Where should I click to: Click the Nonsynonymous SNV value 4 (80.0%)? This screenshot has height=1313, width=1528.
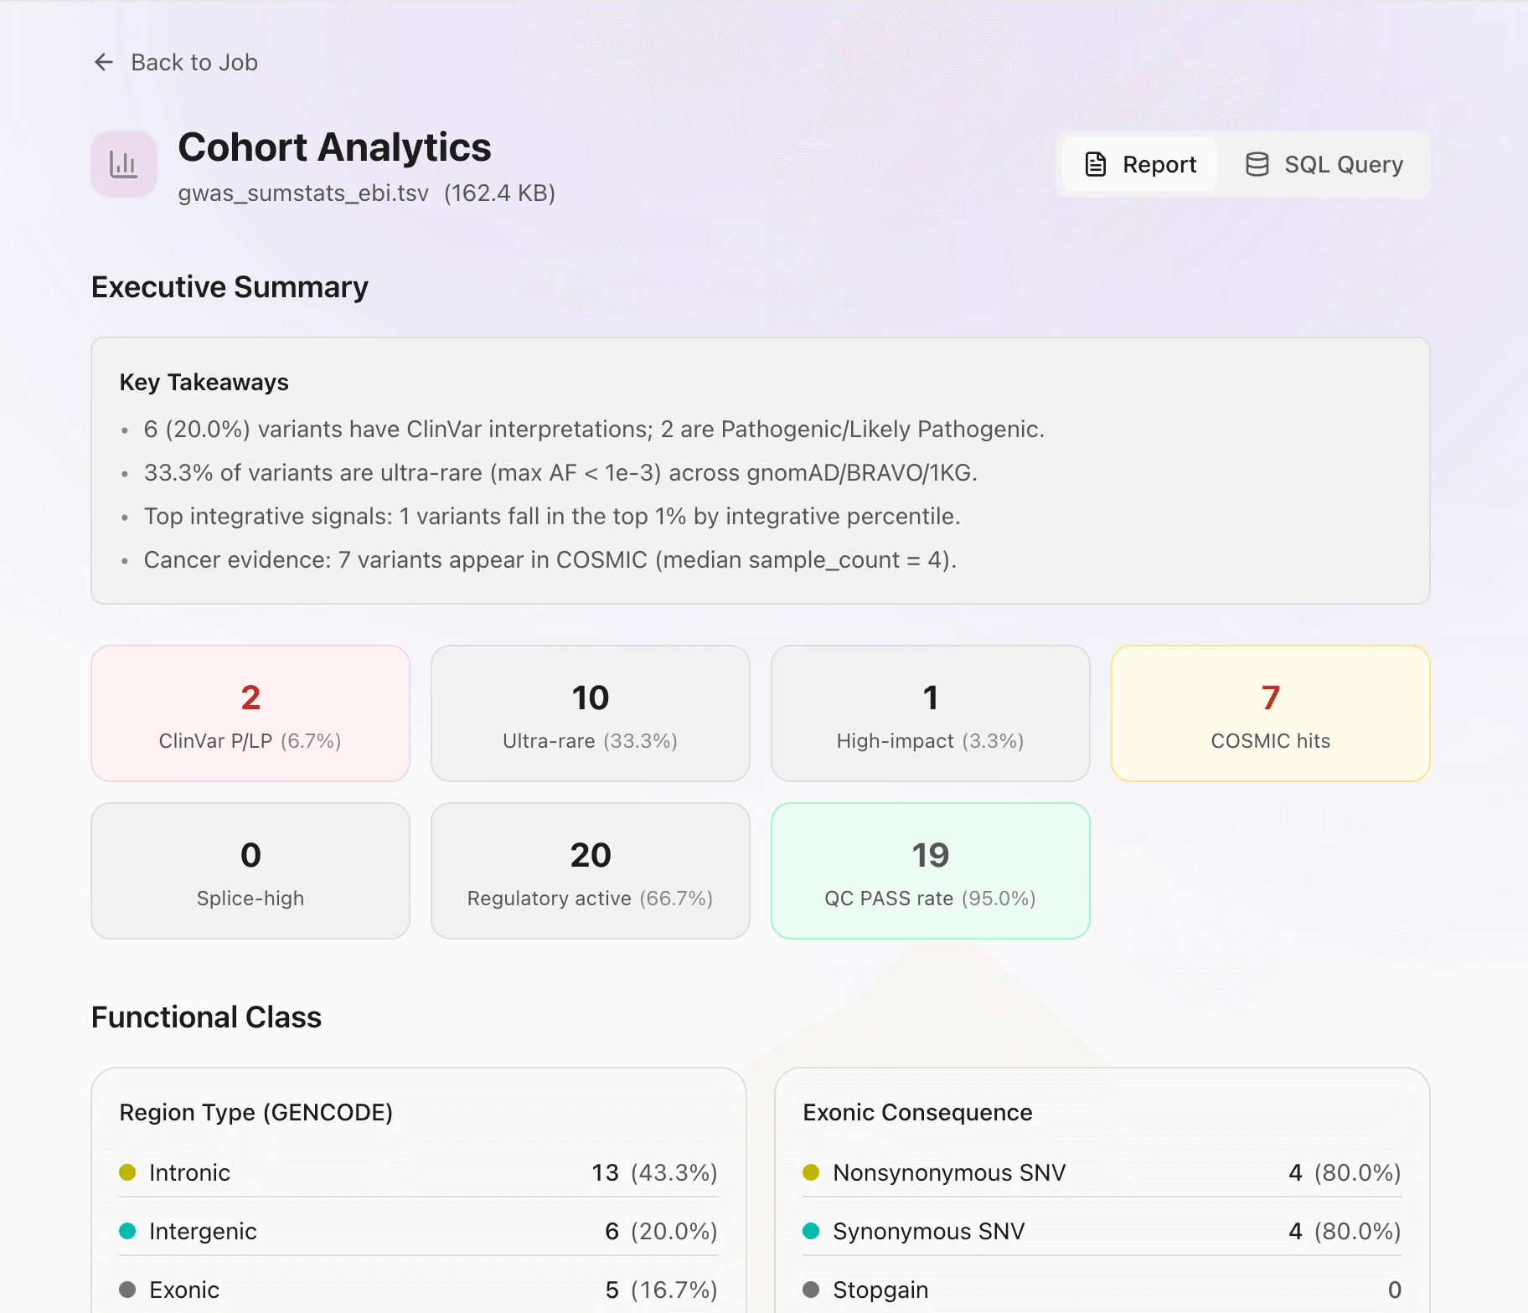point(1345,1172)
